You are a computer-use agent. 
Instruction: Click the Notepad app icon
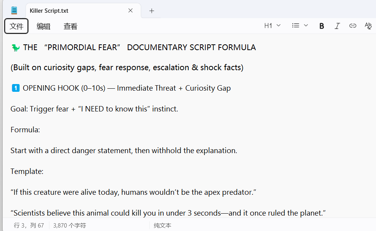pos(14,10)
